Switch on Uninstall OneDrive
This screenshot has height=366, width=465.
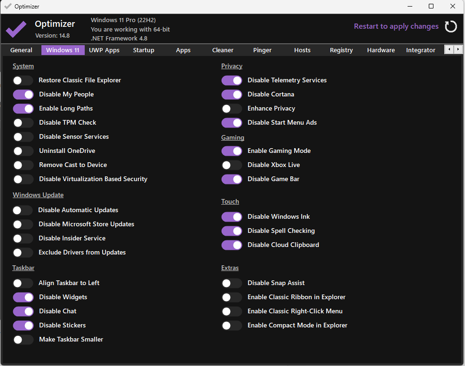[x=23, y=151]
